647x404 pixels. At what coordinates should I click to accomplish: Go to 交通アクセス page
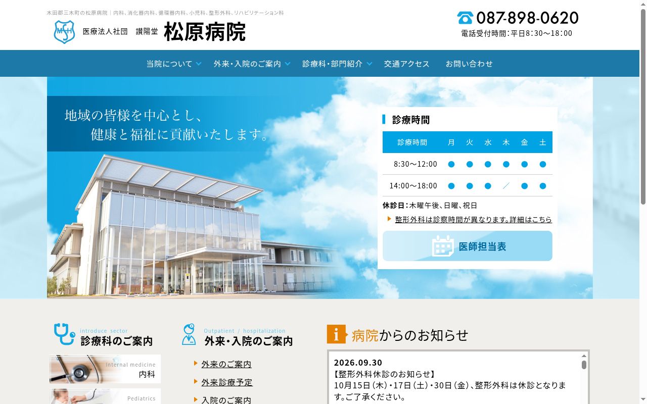(406, 64)
